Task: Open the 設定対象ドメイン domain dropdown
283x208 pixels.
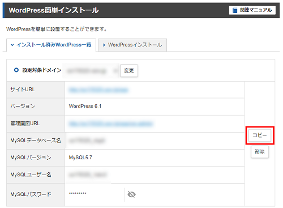Action: [91, 71]
